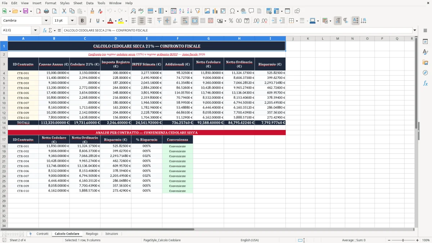Screen dimensions: 432x243
Task: Insert a special character
Action: pyautogui.click(x=232, y=11)
